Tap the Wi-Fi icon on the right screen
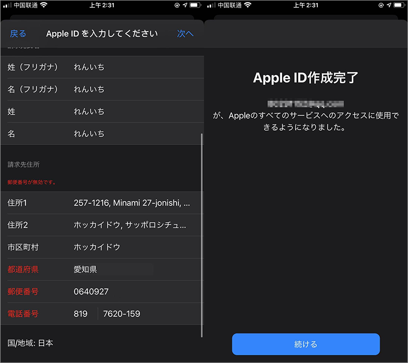Screen dimensions: 408x363 [246, 6]
